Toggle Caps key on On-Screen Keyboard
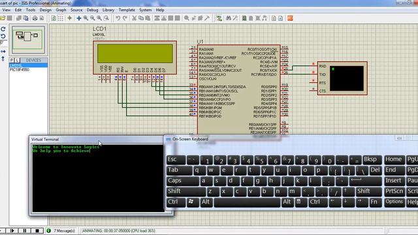The width and height of the screenshot is (418, 235). point(182,181)
